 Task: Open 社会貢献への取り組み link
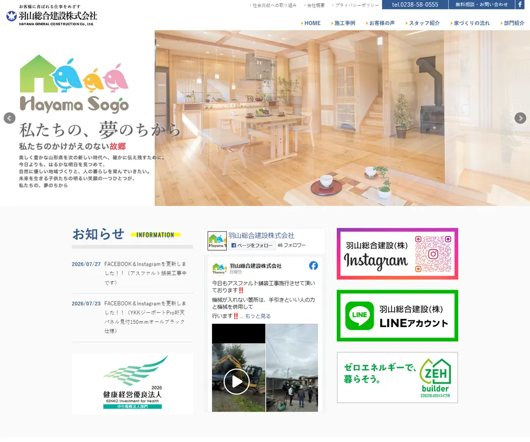pos(273,5)
